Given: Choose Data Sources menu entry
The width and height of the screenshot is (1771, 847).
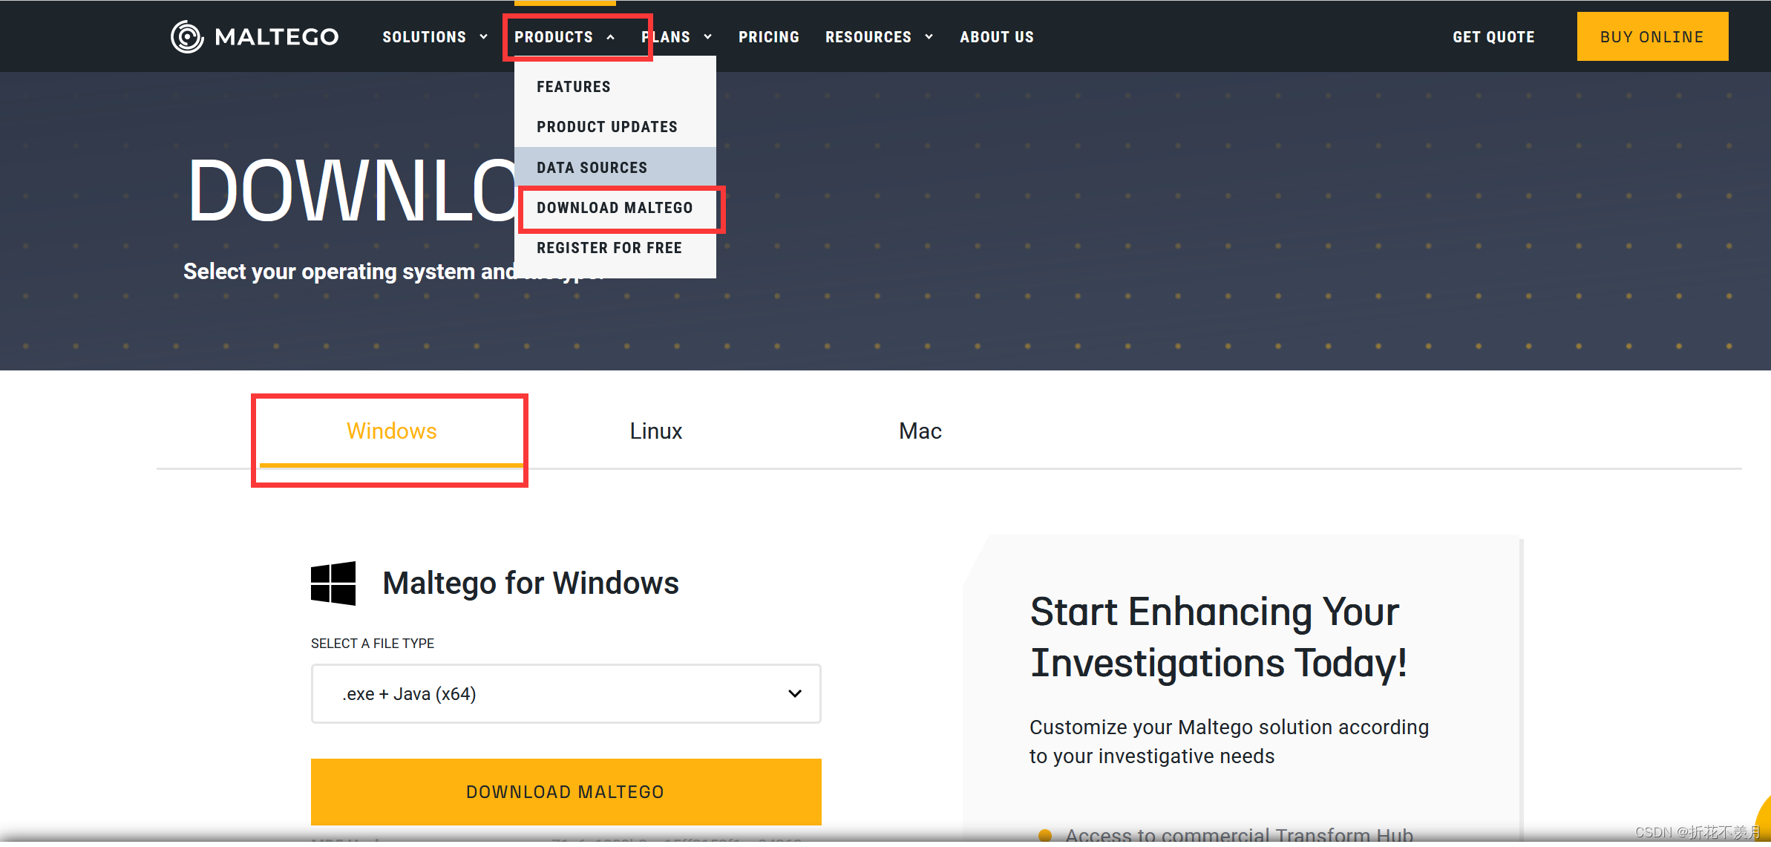Looking at the screenshot, I should tap(592, 168).
